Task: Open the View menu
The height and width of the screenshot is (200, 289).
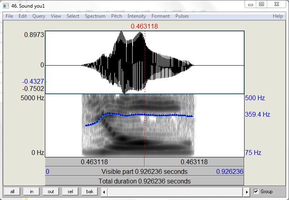Action: [56, 16]
